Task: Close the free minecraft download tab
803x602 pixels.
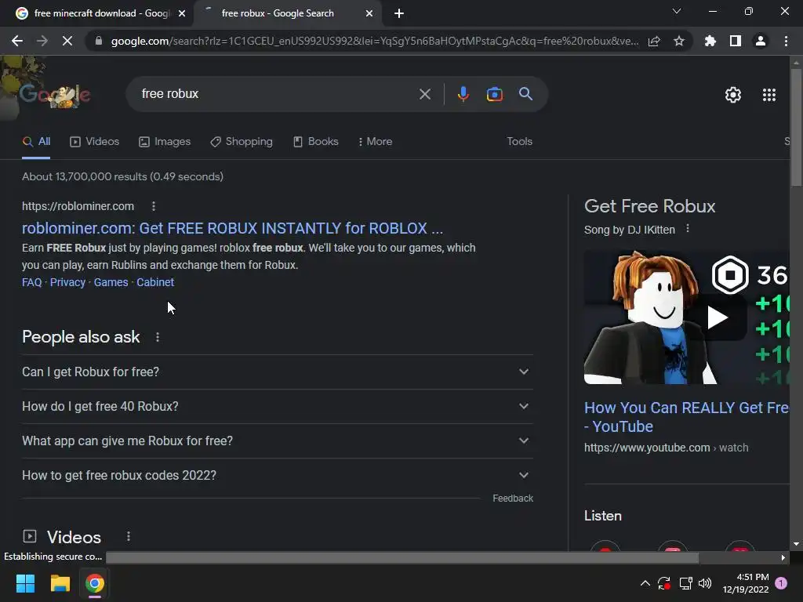Action: 182,13
